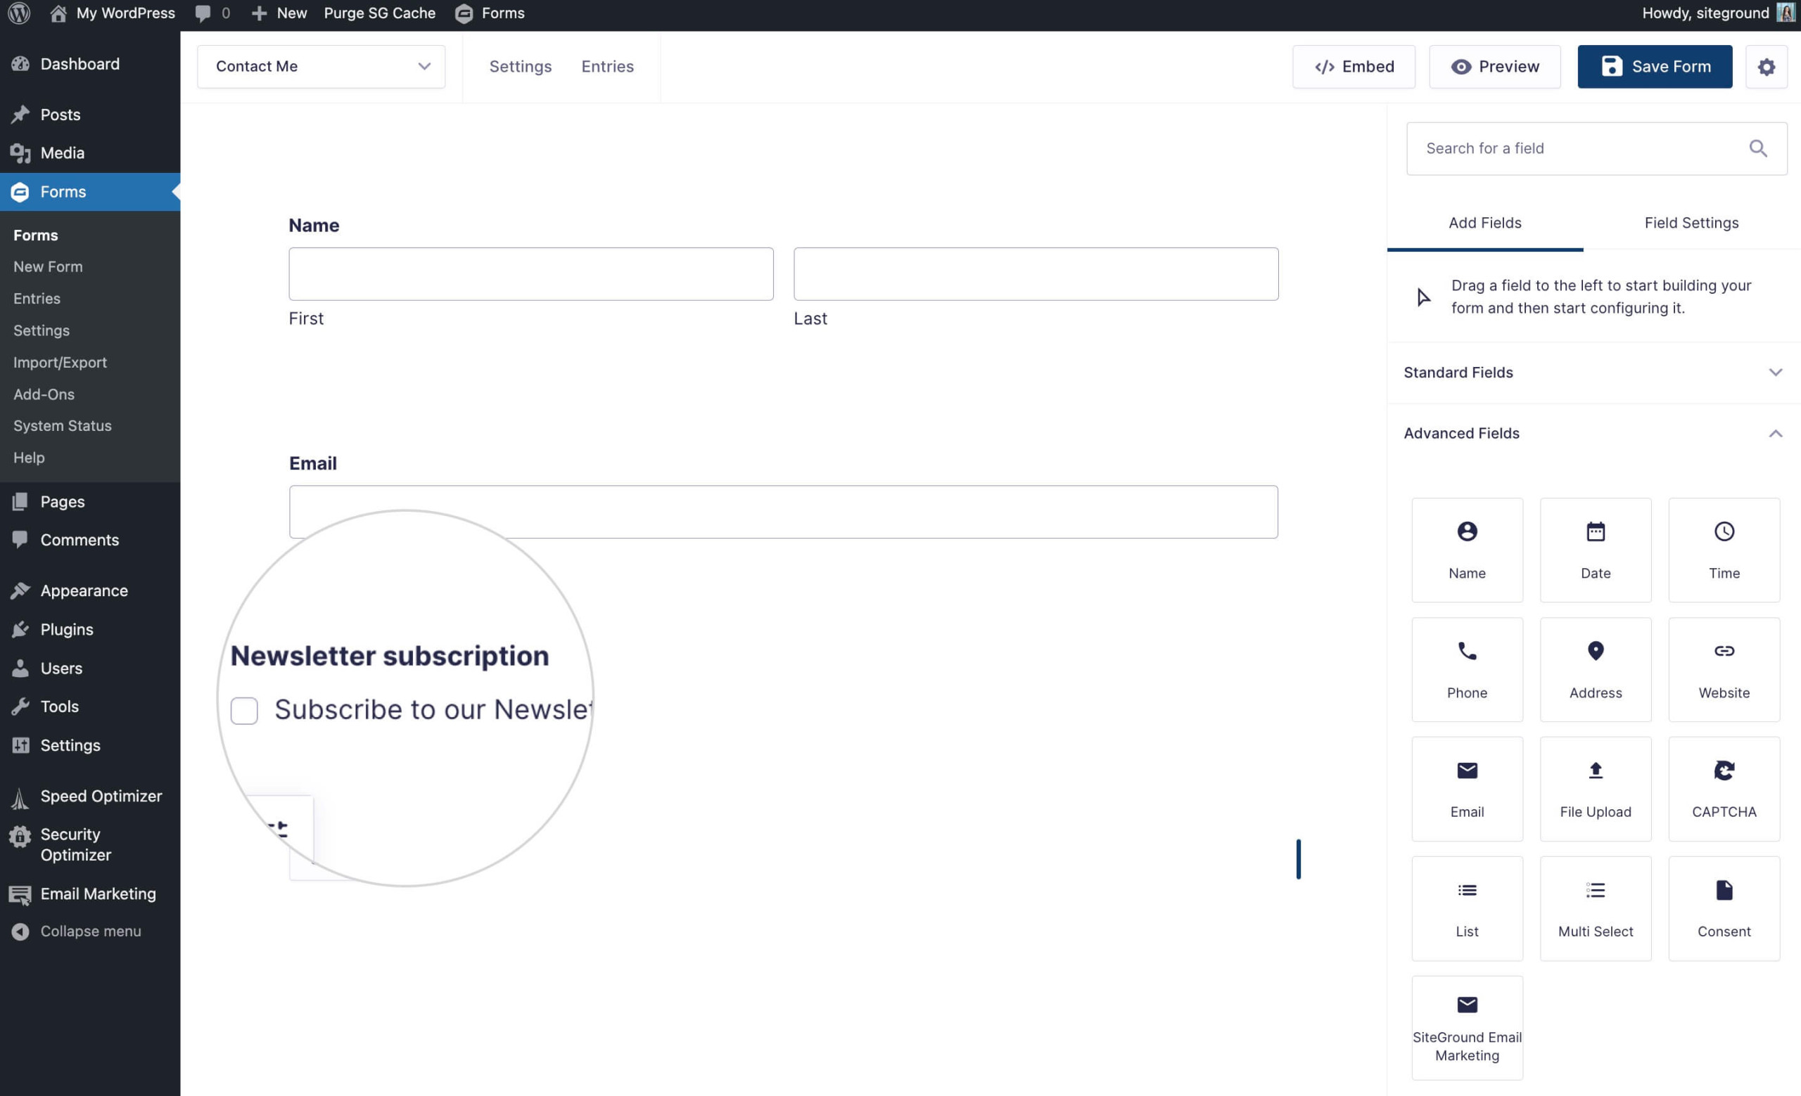Preview the form
The image size is (1801, 1096).
[1495, 67]
